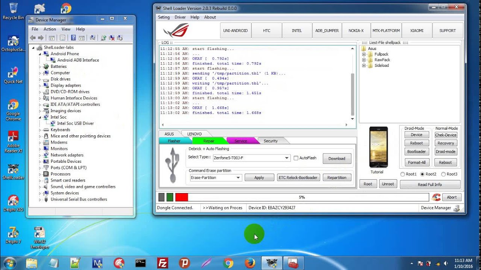This screenshot has height=270, width=481.
Task: Click the Forward arrow in Device Manager toolbar
Action: tap(41, 37)
